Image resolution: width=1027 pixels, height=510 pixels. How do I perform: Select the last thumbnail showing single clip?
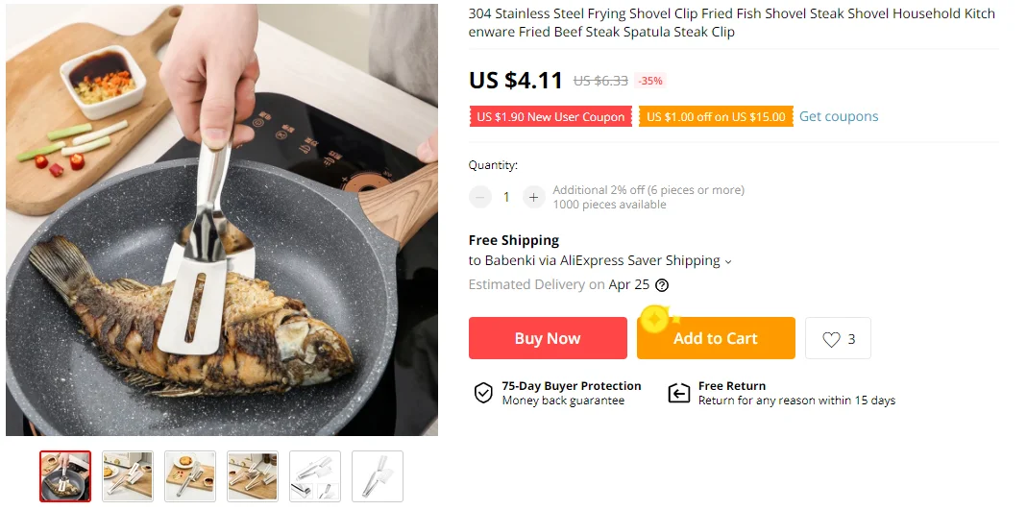[378, 476]
